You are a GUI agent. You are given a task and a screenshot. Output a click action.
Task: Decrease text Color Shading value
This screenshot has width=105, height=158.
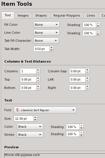[x=81, y=128]
